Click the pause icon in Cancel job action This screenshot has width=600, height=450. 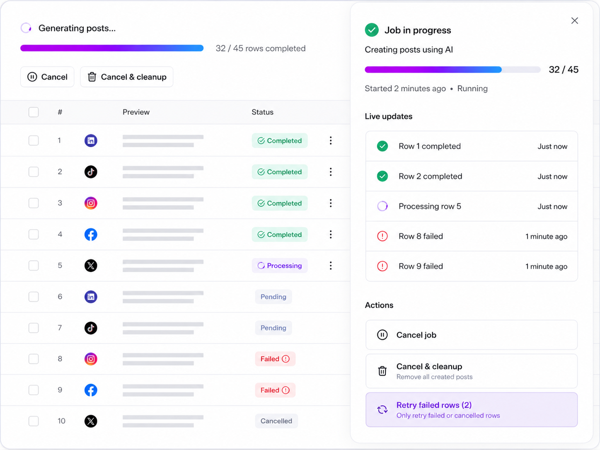[382, 335]
